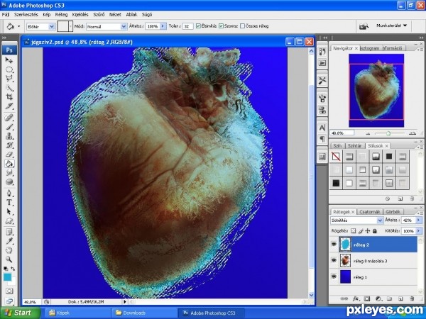
Task: Select the Slice tool
Action: click(x=9, y=106)
